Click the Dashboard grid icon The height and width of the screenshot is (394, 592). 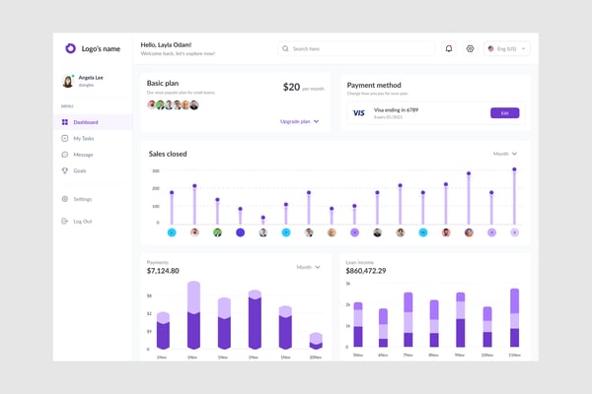point(65,122)
